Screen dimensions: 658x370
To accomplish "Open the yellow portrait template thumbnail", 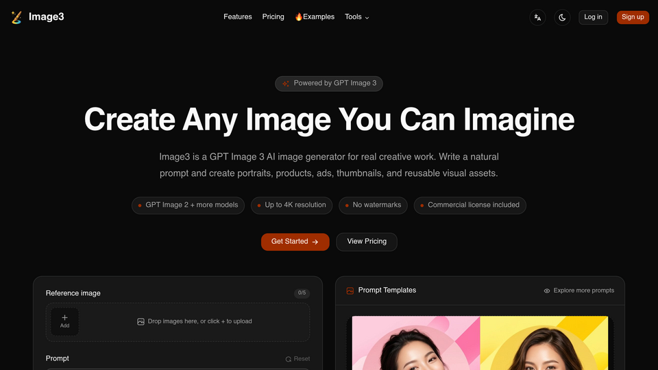I will pyautogui.click(x=544, y=343).
